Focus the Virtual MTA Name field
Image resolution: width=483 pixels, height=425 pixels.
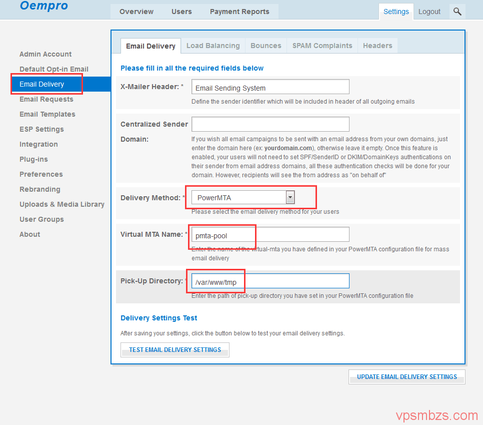click(x=270, y=234)
